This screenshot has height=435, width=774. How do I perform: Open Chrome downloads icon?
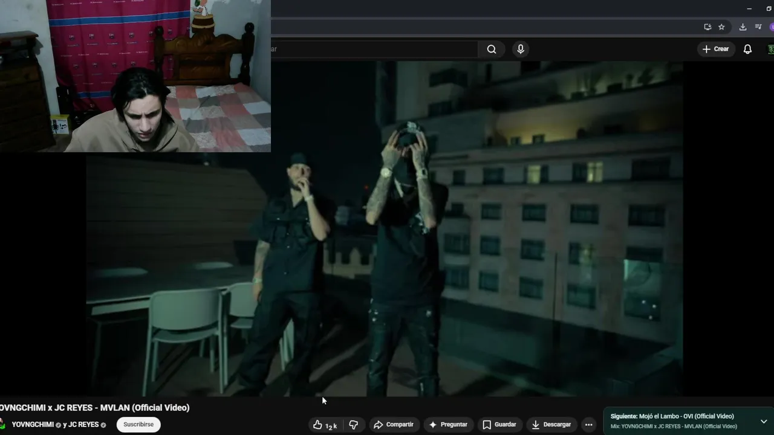click(743, 27)
